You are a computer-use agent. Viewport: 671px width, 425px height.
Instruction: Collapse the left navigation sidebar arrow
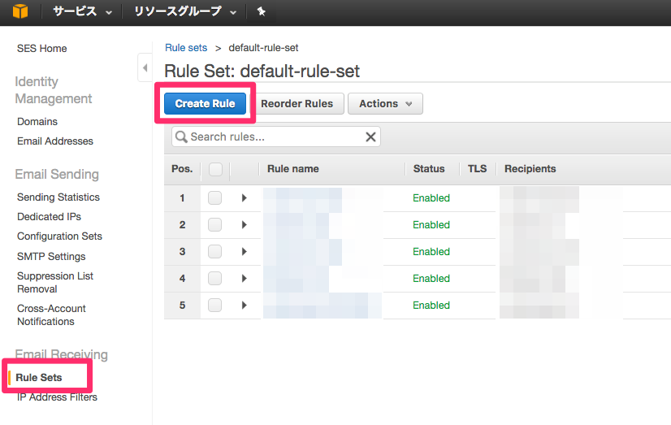(145, 67)
